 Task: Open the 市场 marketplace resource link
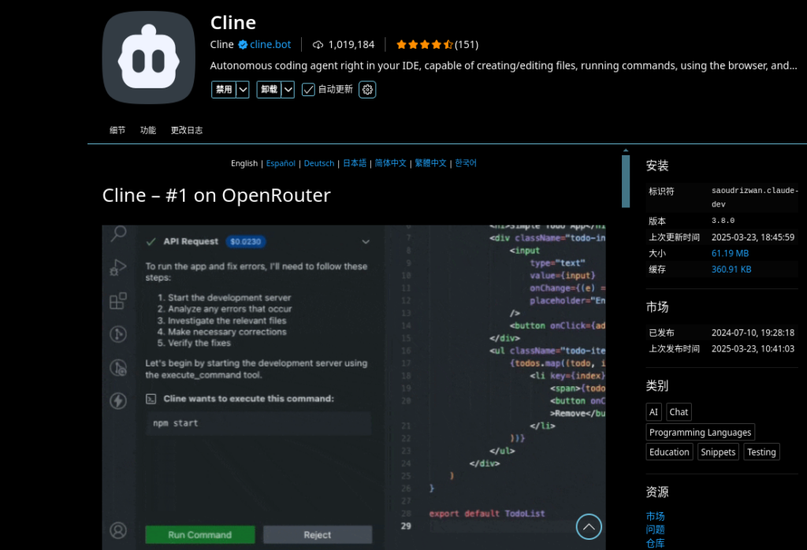pos(655,516)
